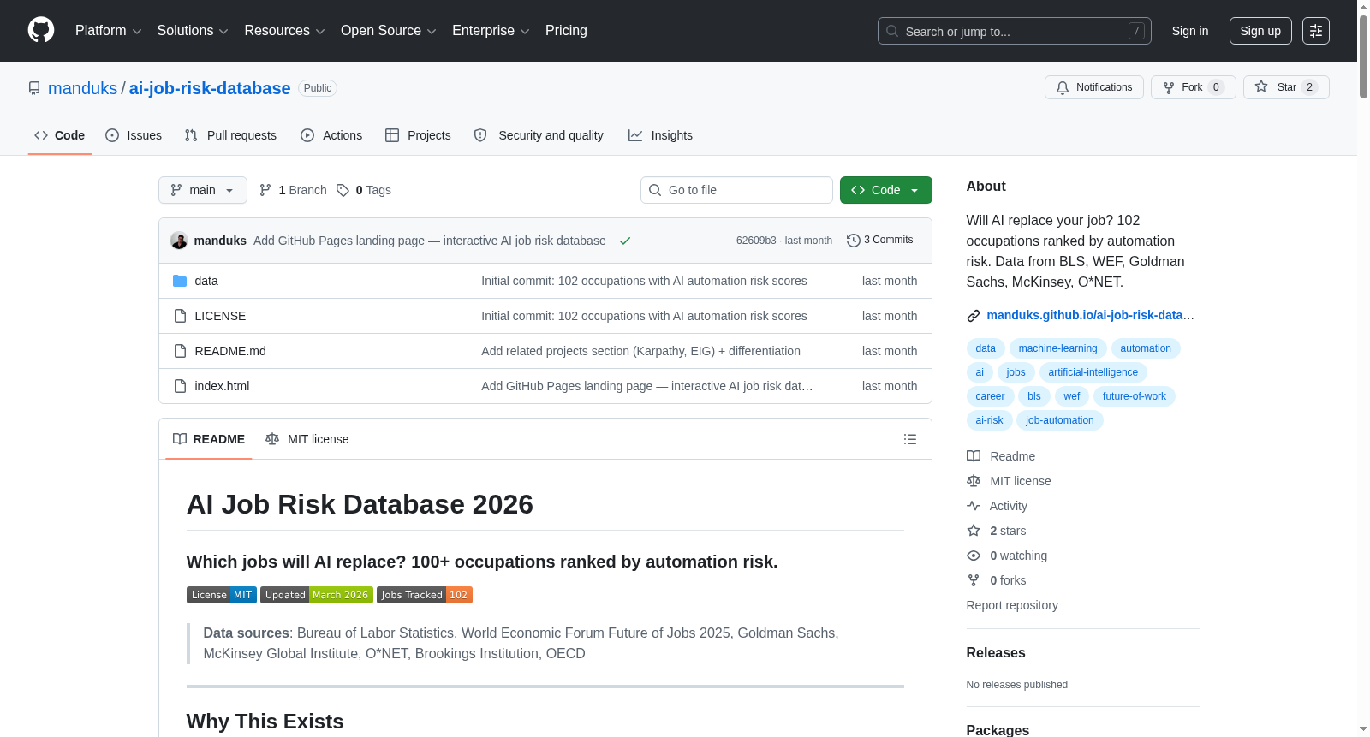Click the green commit status checkmark

(625, 241)
